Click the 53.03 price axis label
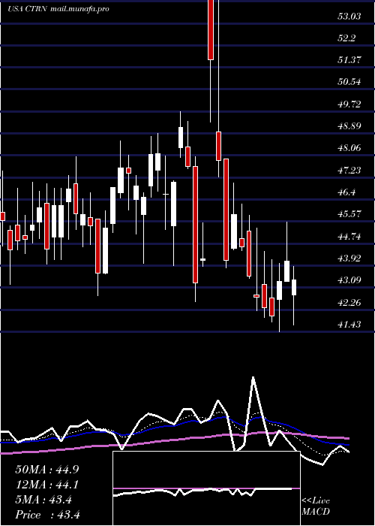Viewport: 375px width, 526px height. (x=349, y=16)
